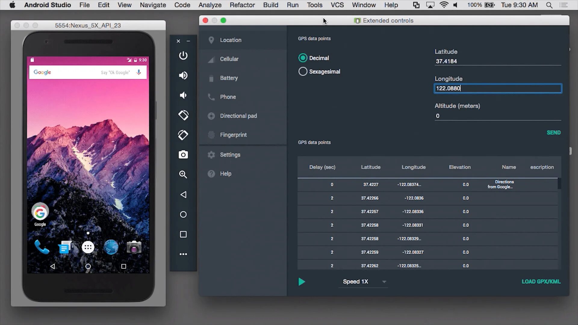Click the LOAD GPX/KML button

point(542,281)
